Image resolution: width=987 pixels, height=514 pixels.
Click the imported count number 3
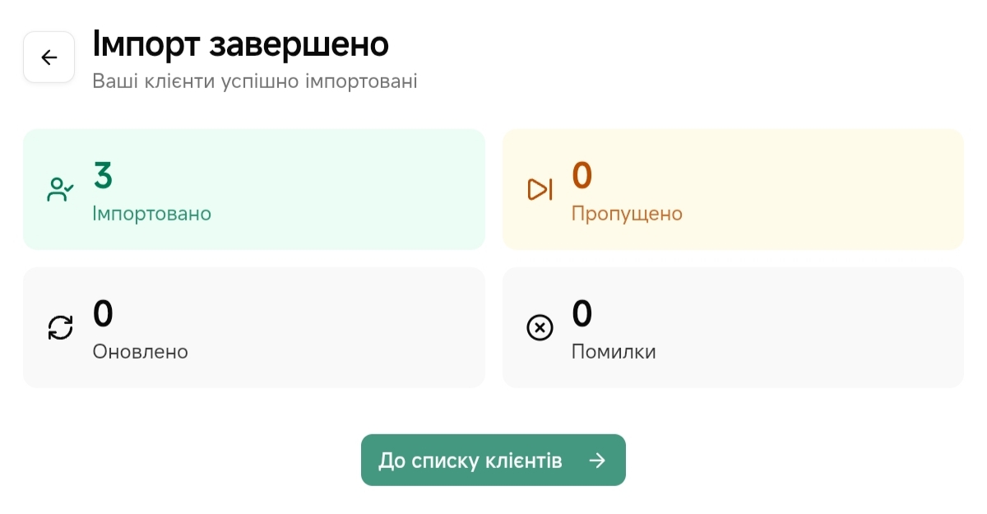[x=103, y=176]
